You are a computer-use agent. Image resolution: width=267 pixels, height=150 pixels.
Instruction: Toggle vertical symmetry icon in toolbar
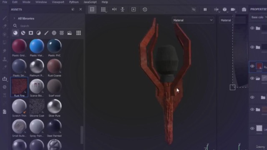pyautogui.click(x=122, y=9)
